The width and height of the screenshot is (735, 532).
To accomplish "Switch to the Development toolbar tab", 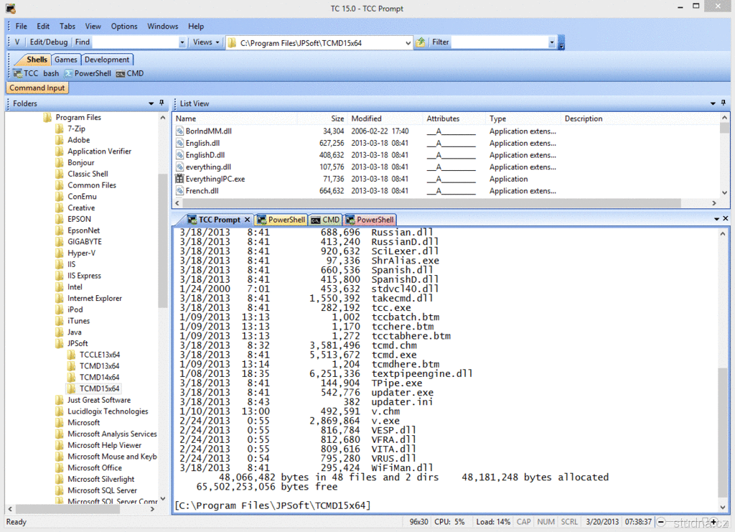I will point(107,60).
